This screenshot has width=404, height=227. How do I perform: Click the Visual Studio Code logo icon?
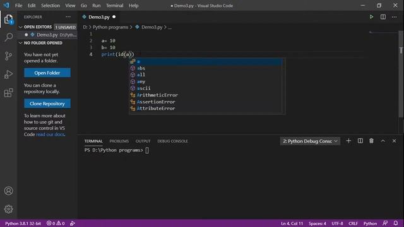pyautogui.click(x=6, y=5)
